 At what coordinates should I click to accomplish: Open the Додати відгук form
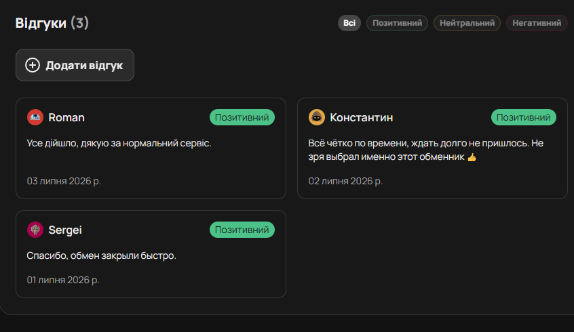[x=75, y=65]
